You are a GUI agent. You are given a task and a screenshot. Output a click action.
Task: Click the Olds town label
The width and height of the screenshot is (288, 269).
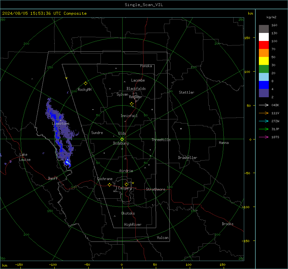click(122, 133)
